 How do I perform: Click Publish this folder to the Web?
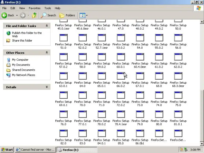click(x=27, y=34)
